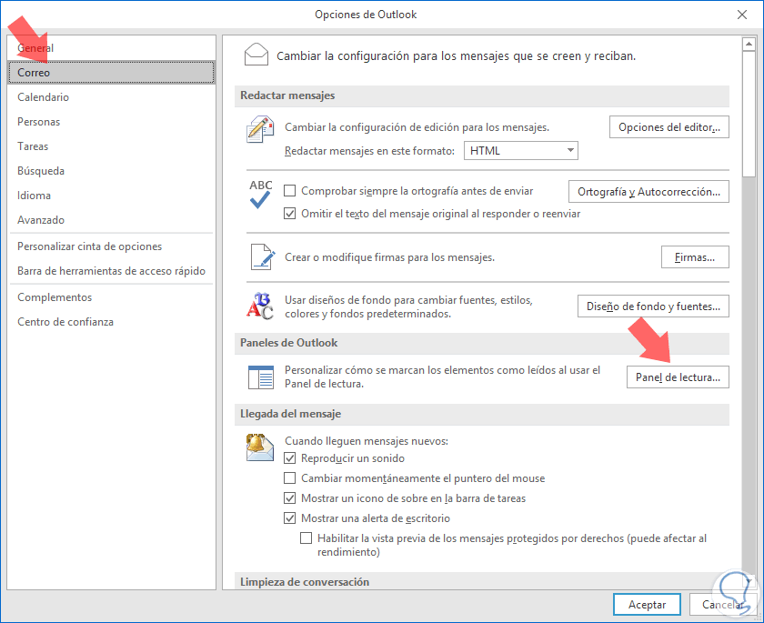Screen dimensions: 764x623
Task: Open Complementos category
Action: pos(111,297)
